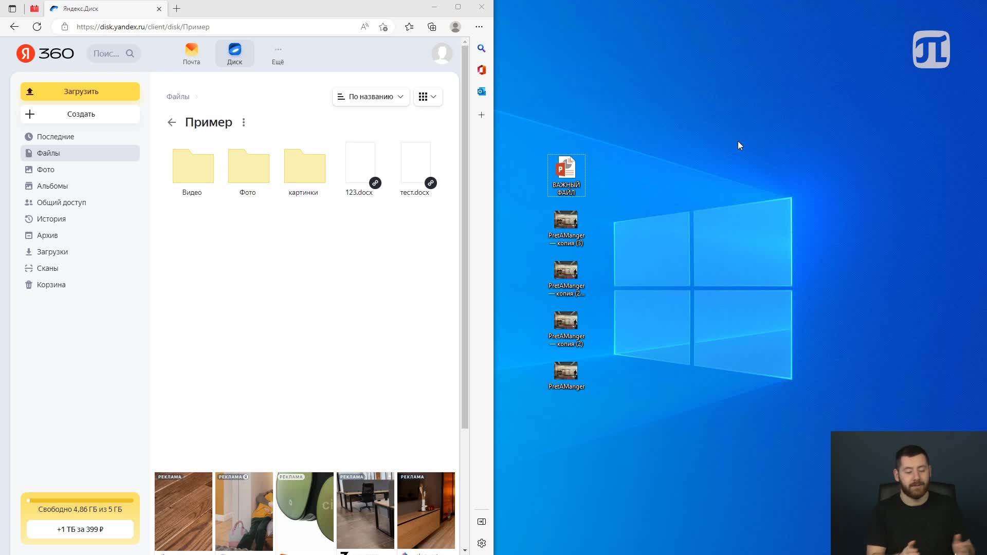Open the Outlook icon in Edge sidebar

point(482,91)
